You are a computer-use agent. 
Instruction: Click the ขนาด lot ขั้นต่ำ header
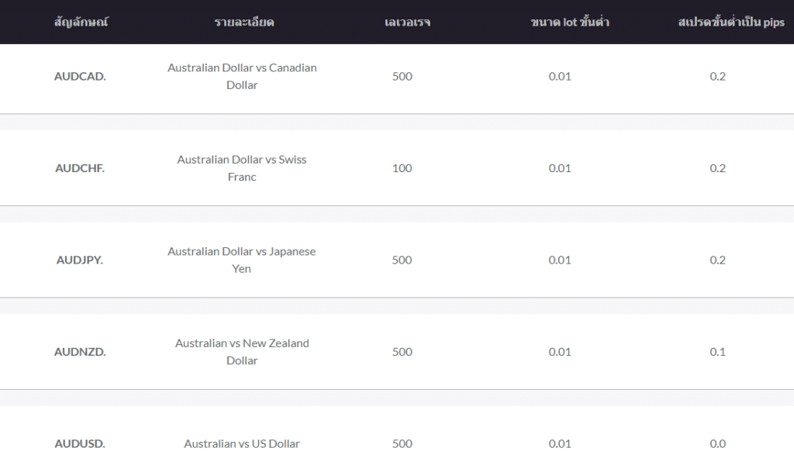point(570,22)
